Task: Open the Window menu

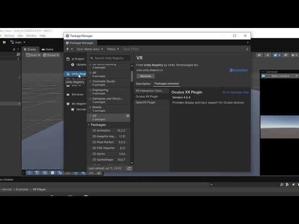Action: [x=31, y=35]
